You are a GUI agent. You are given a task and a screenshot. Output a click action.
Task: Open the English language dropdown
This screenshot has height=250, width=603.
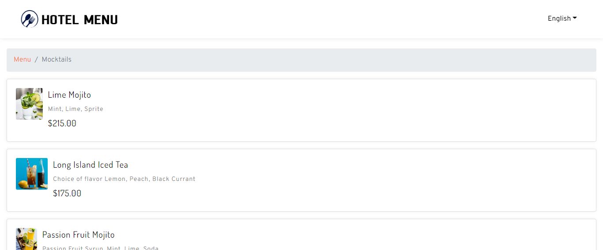pos(562,18)
